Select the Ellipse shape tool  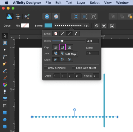tap(5, 120)
